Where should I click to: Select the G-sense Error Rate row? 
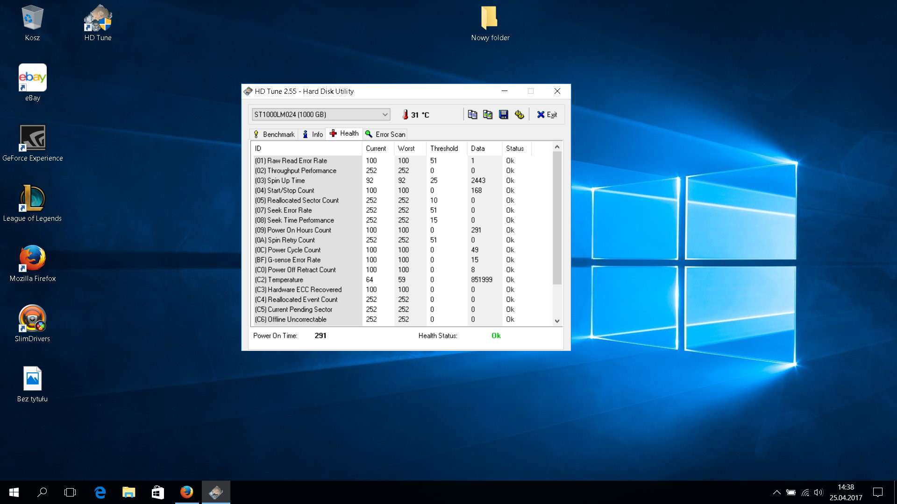click(402, 260)
